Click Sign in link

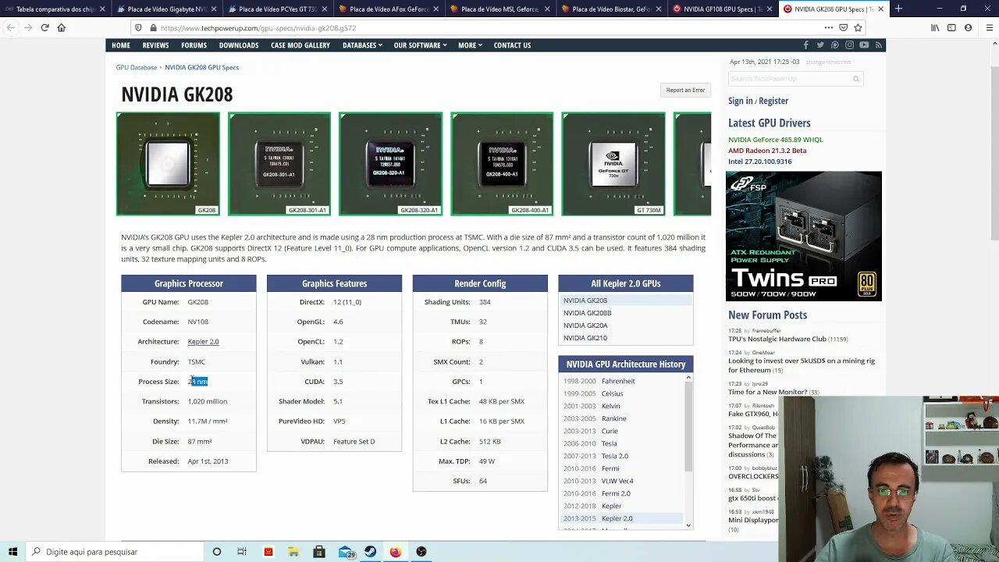pyautogui.click(x=741, y=101)
